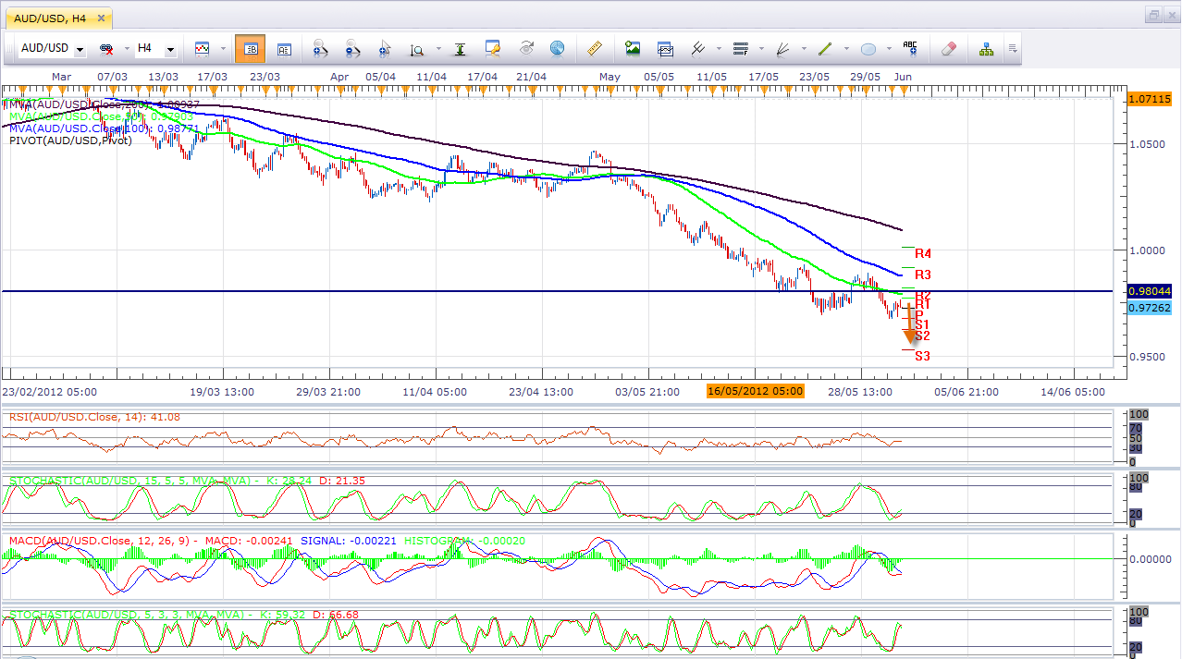Screen dimensions: 1182x659
Task: Click the orange 1.07115 price label
Action: pyautogui.click(x=1151, y=98)
